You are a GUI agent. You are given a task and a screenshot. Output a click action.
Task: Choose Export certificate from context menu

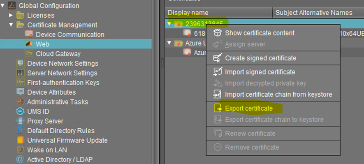tap(248, 108)
